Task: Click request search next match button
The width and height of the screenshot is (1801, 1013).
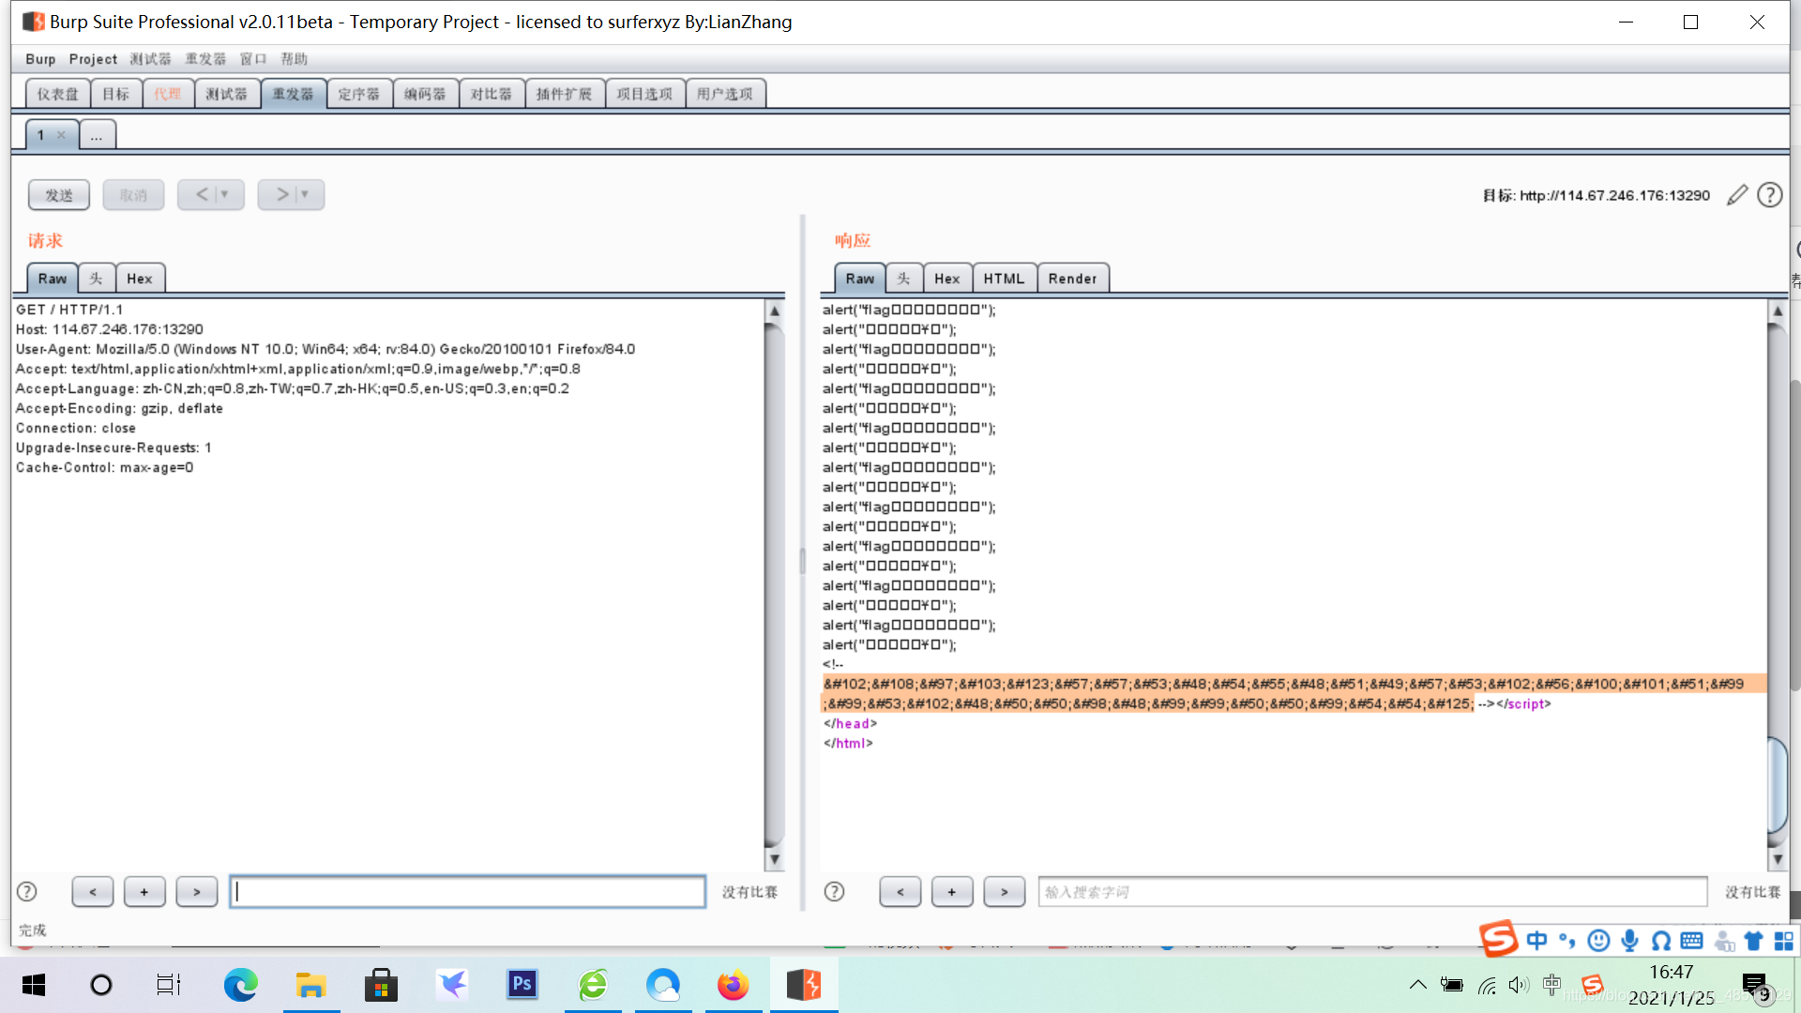Action: click(x=197, y=892)
